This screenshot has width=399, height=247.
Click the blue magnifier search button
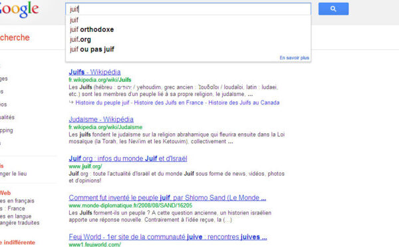(333, 9)
